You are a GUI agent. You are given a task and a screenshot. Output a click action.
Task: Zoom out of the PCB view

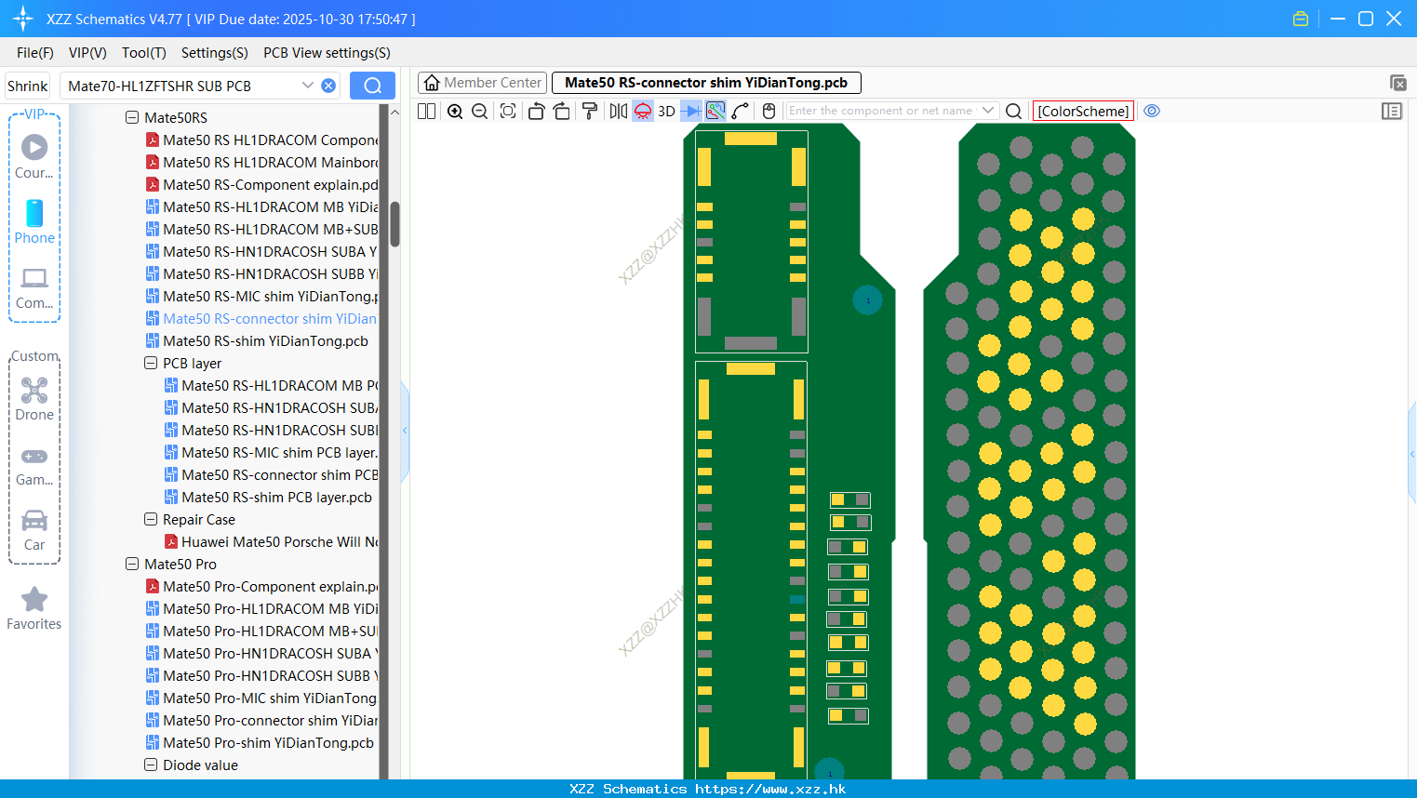pos(480,111)
